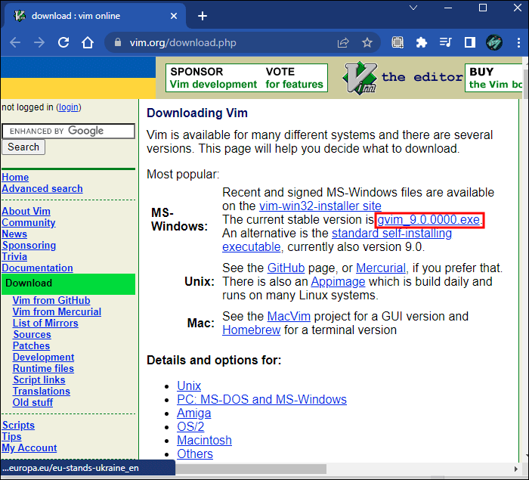Open the tab search chevron

point(413,8)
